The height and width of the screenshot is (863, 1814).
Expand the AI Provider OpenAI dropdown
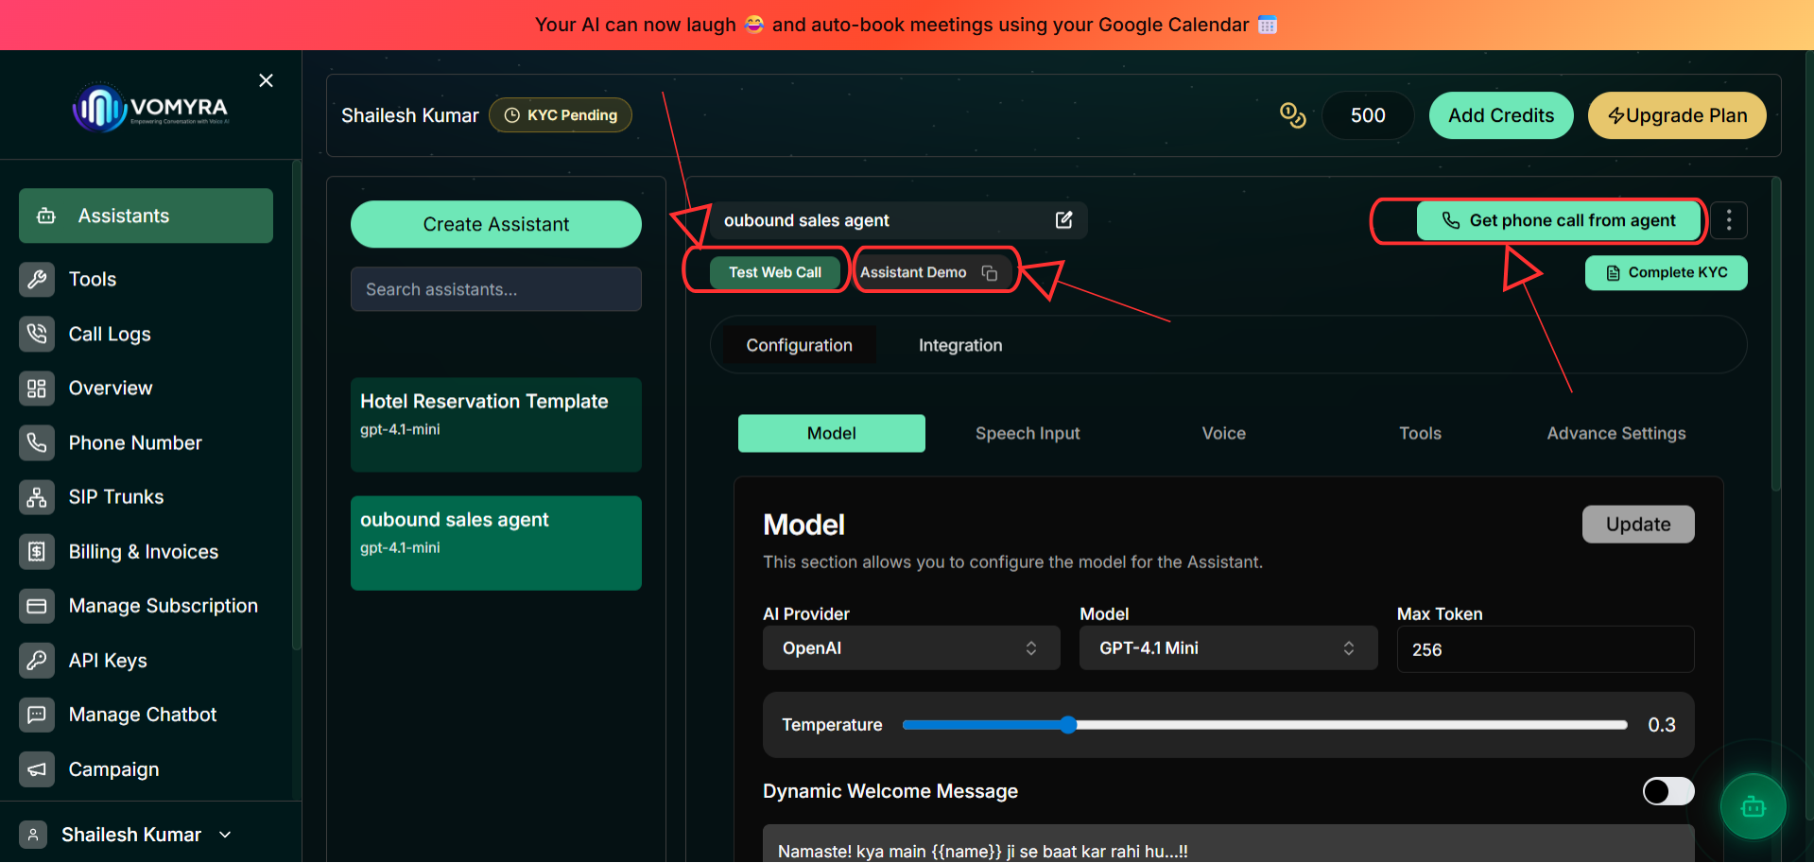coord(911,648)
